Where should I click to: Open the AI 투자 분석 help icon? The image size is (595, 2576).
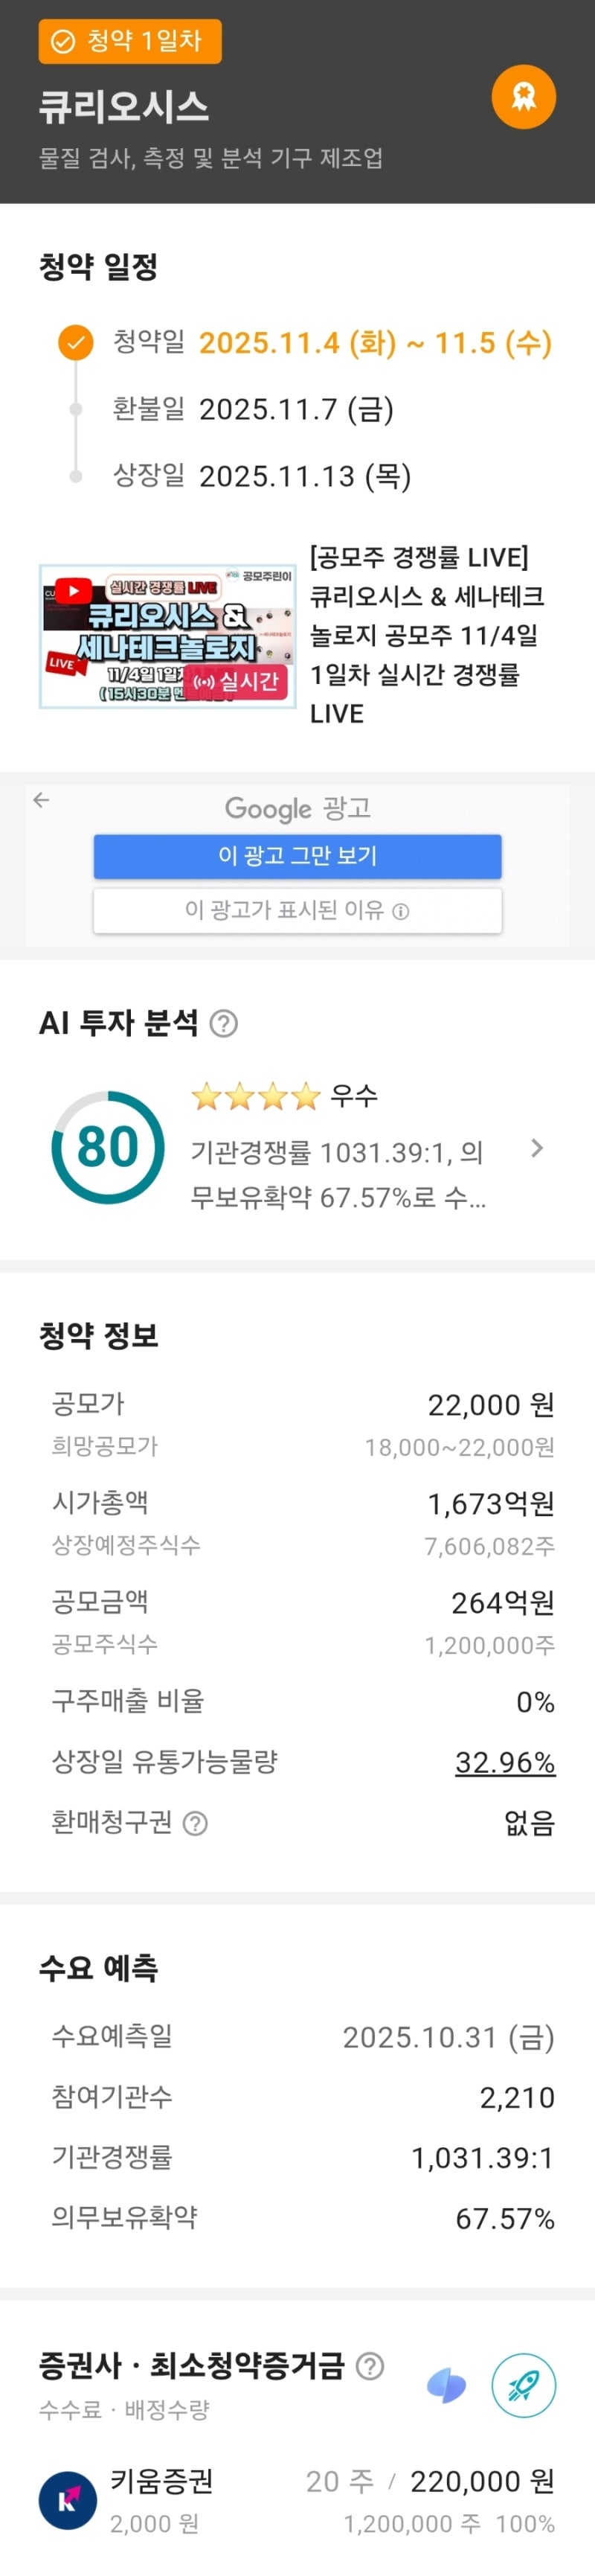tap(224, 1023)
